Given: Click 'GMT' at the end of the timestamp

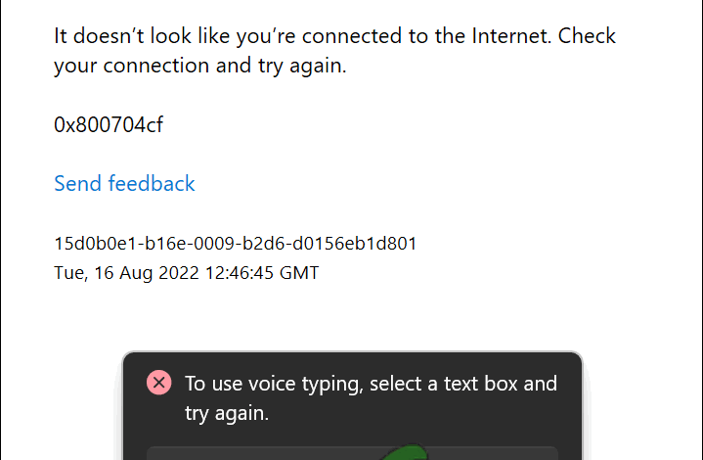Looking at the screenshot, I should pos(298,273).
